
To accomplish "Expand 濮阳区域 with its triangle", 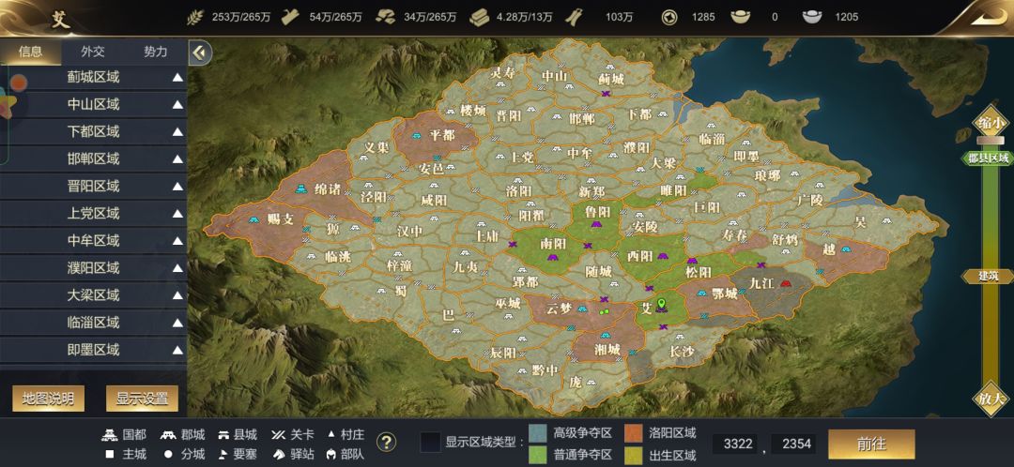I will (177, 268).
